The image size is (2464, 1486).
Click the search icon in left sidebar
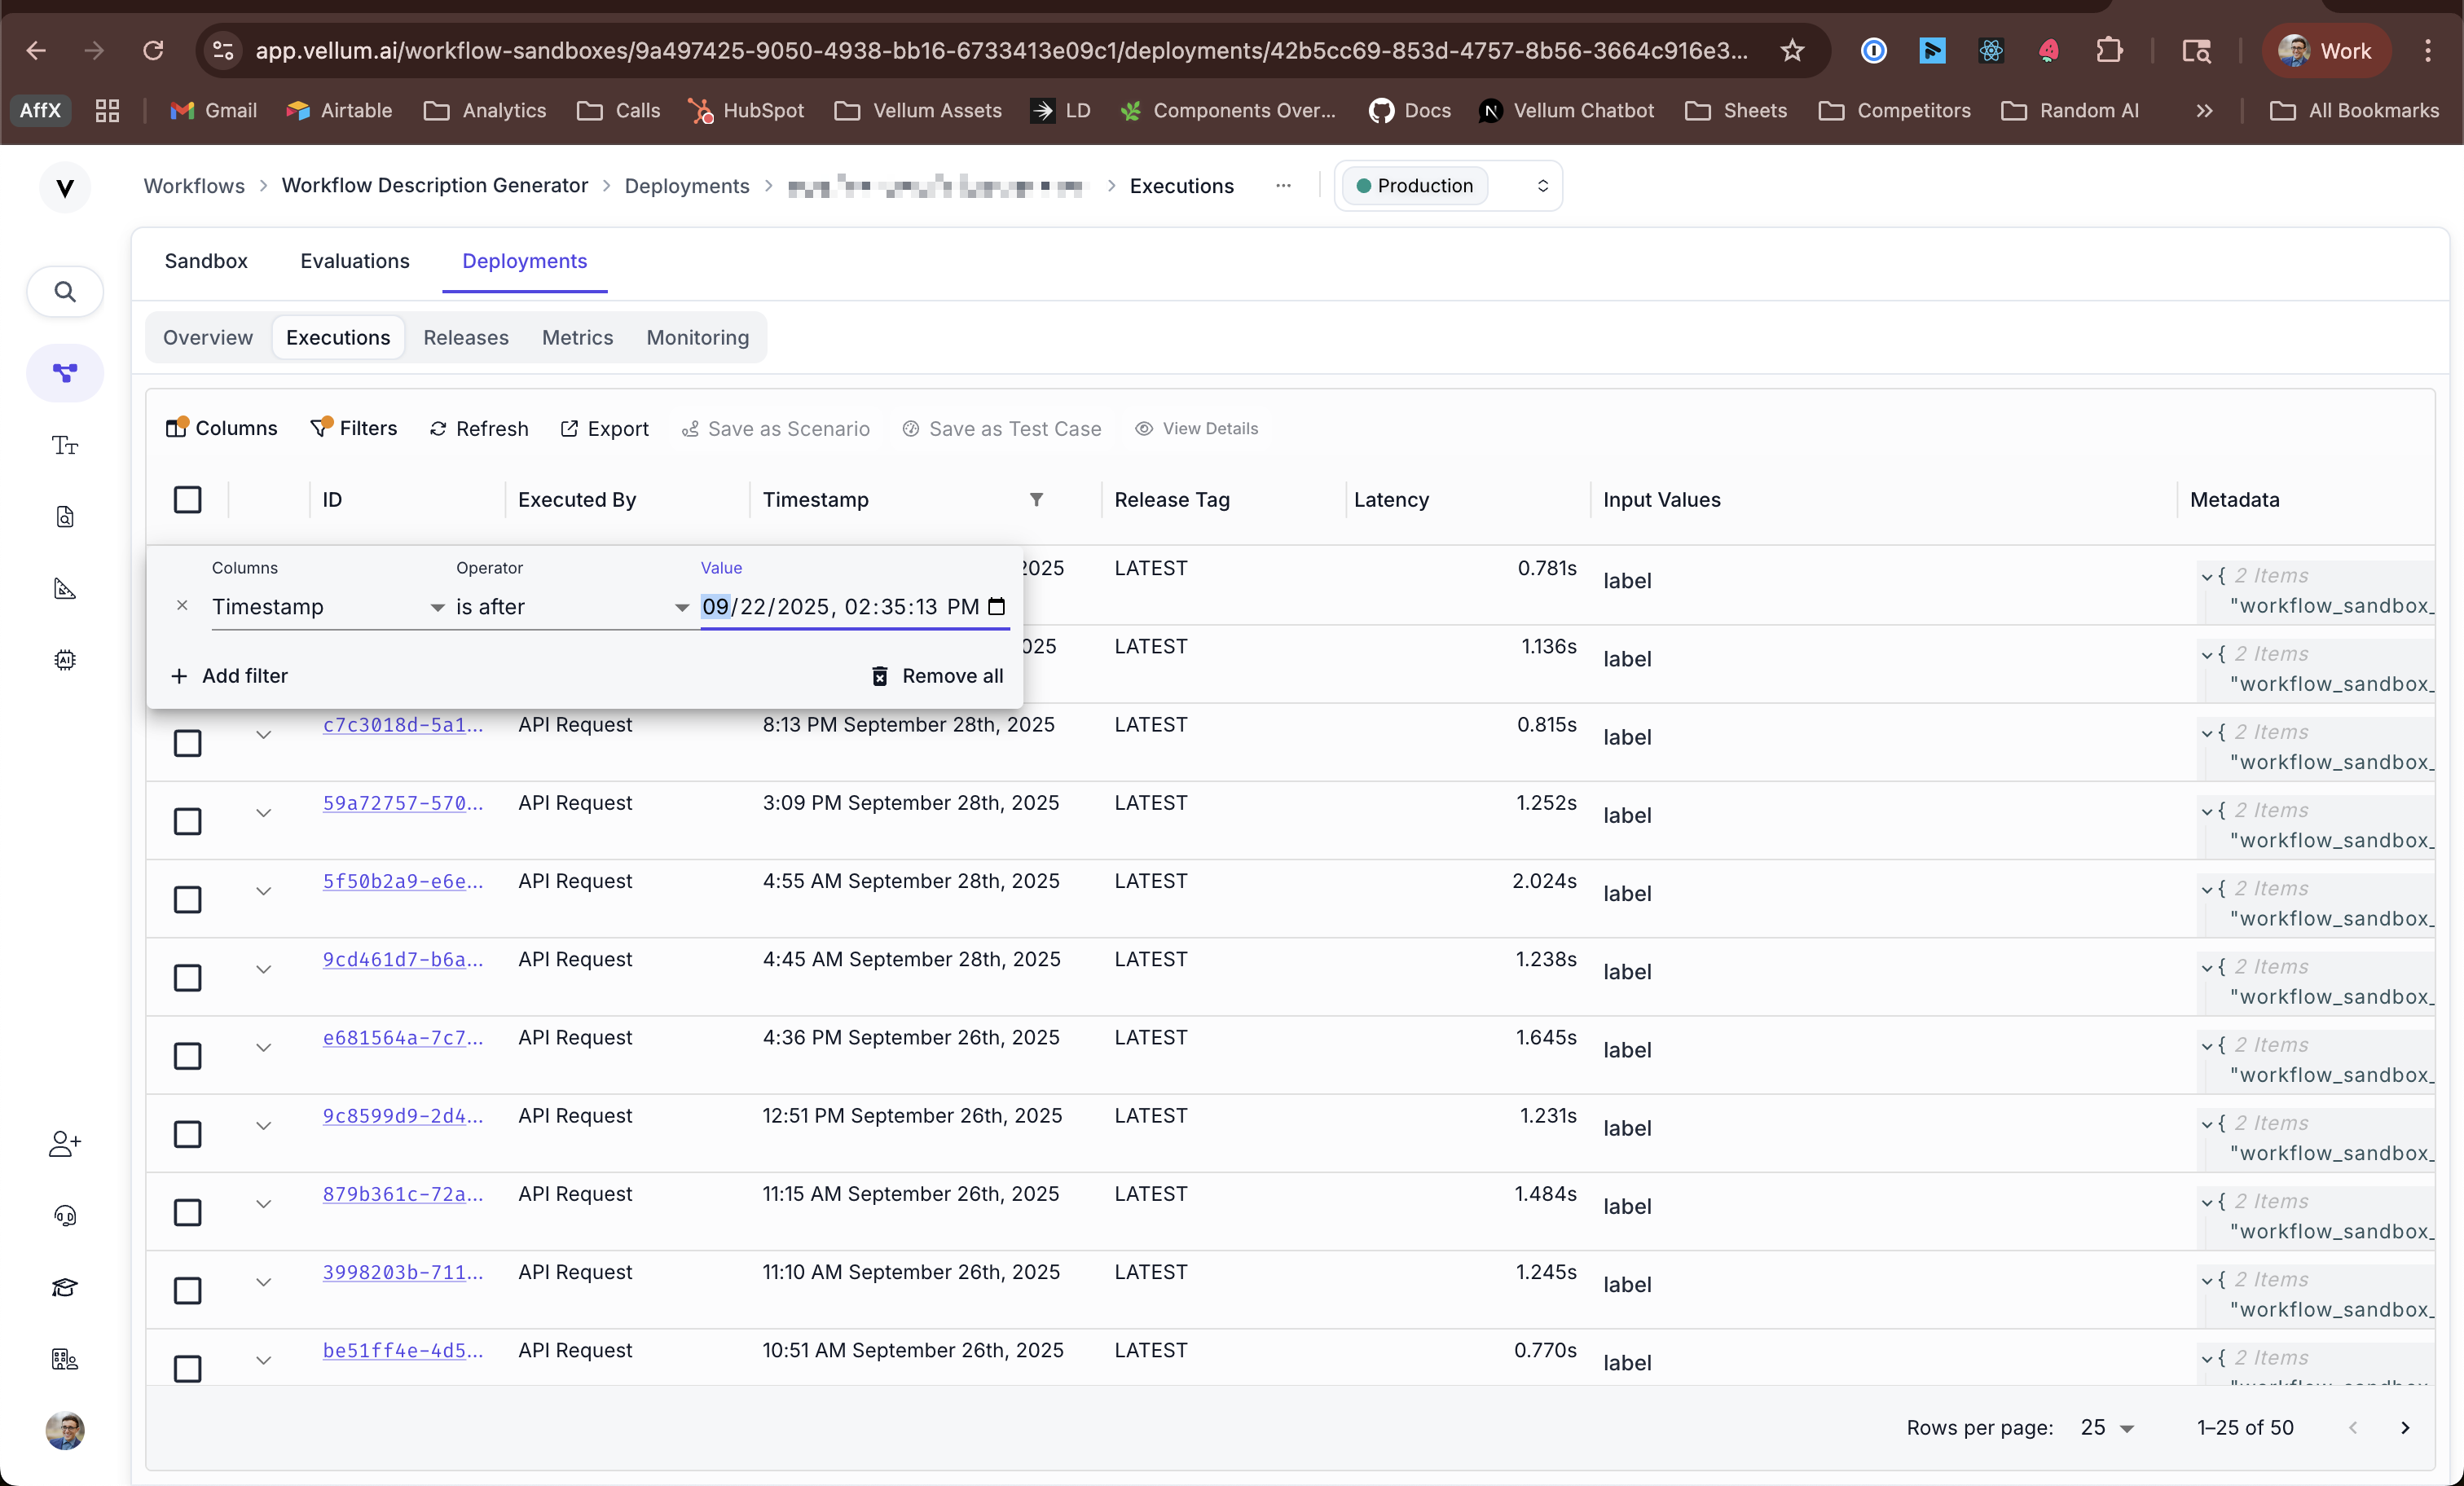65,291
